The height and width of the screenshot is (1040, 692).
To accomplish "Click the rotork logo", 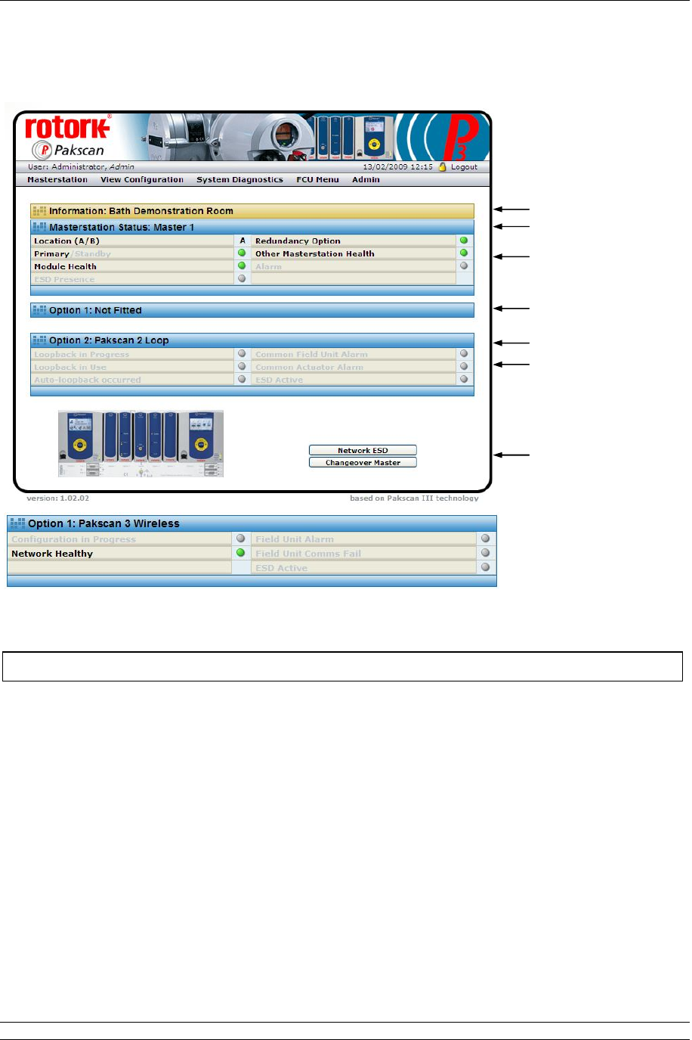I will [x=68, y=127].
